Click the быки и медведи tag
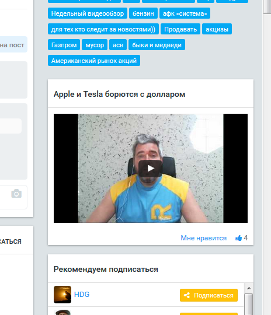 click(157, 44)
